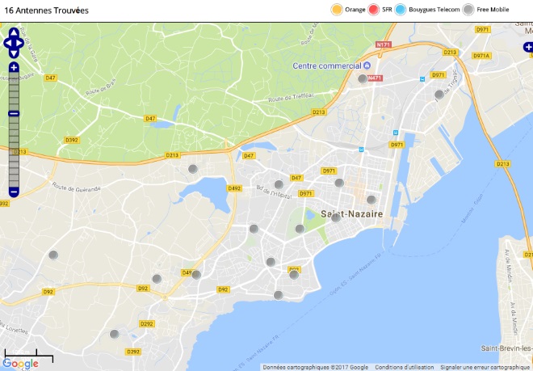
Task: Click the zoom slider track below the handle
Action: (x=14, y=151)
